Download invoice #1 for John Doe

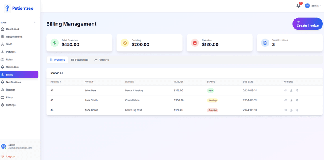point(291,91)
